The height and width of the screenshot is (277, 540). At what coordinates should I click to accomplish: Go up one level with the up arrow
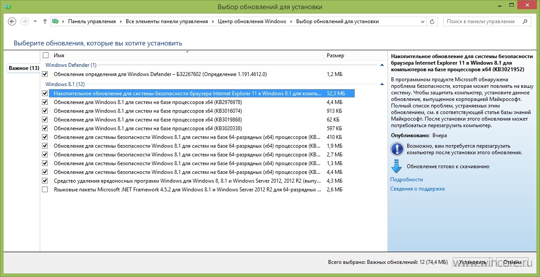click(45, 21)
